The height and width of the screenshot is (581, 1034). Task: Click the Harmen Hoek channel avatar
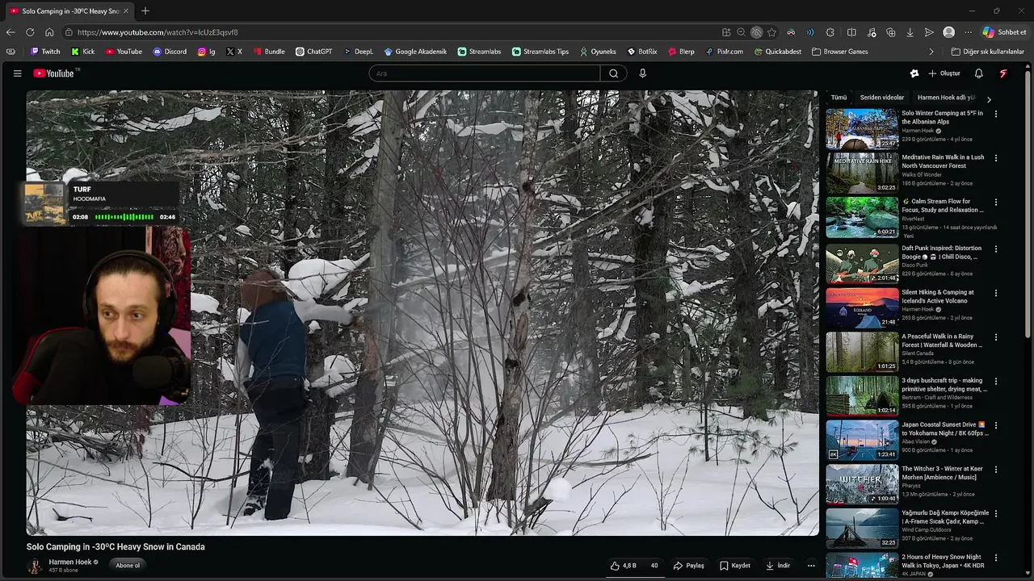pyautogui.click(x=35, y=566)
